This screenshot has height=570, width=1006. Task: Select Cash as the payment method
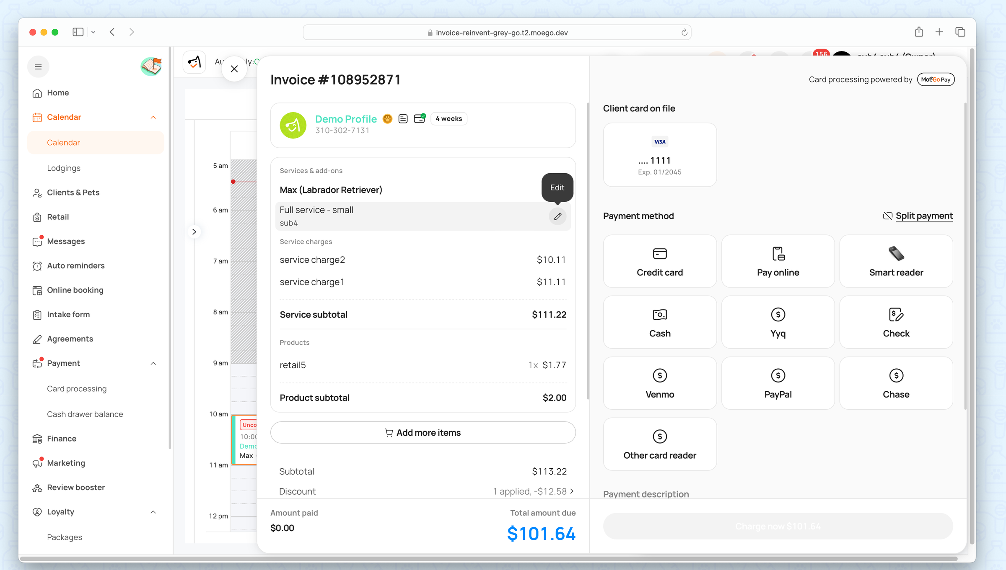click(659, 322)
